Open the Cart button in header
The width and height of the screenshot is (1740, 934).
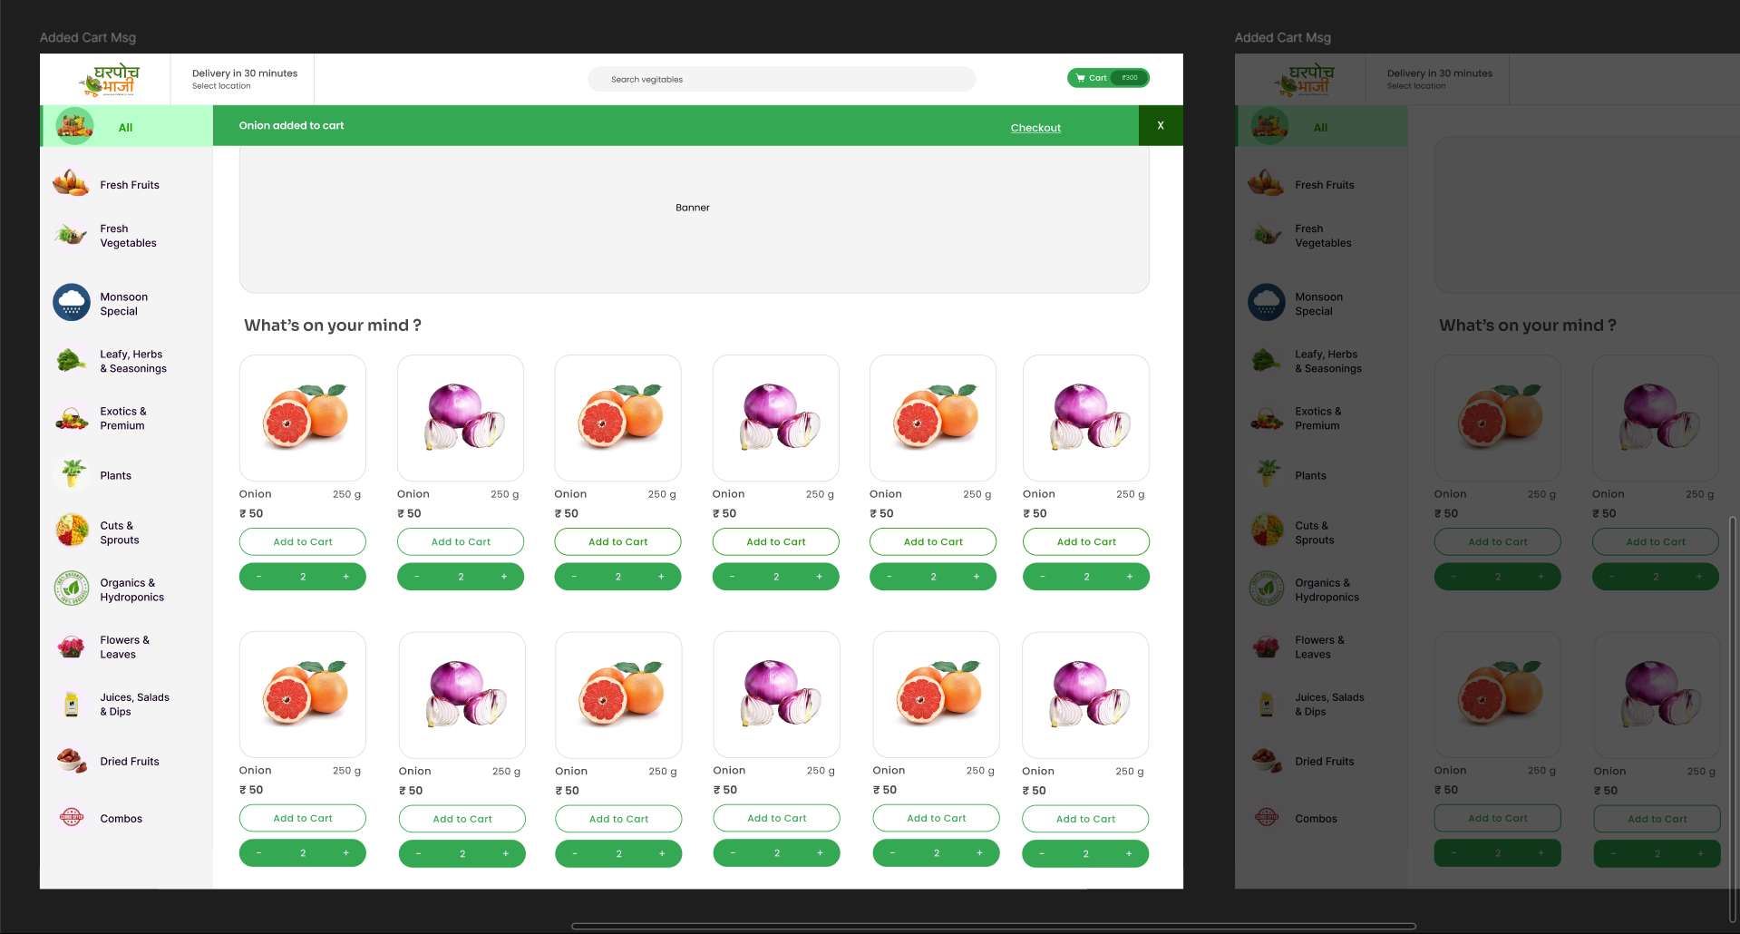(x=1108, y=78)
